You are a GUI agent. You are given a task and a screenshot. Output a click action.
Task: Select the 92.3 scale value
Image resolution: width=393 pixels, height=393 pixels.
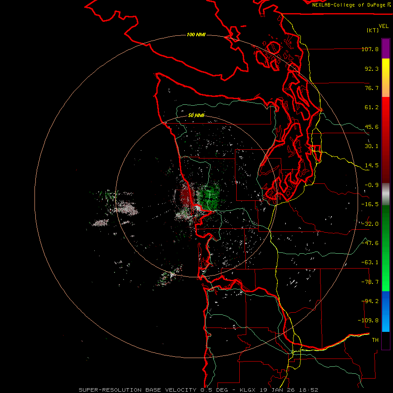[372, 69]
